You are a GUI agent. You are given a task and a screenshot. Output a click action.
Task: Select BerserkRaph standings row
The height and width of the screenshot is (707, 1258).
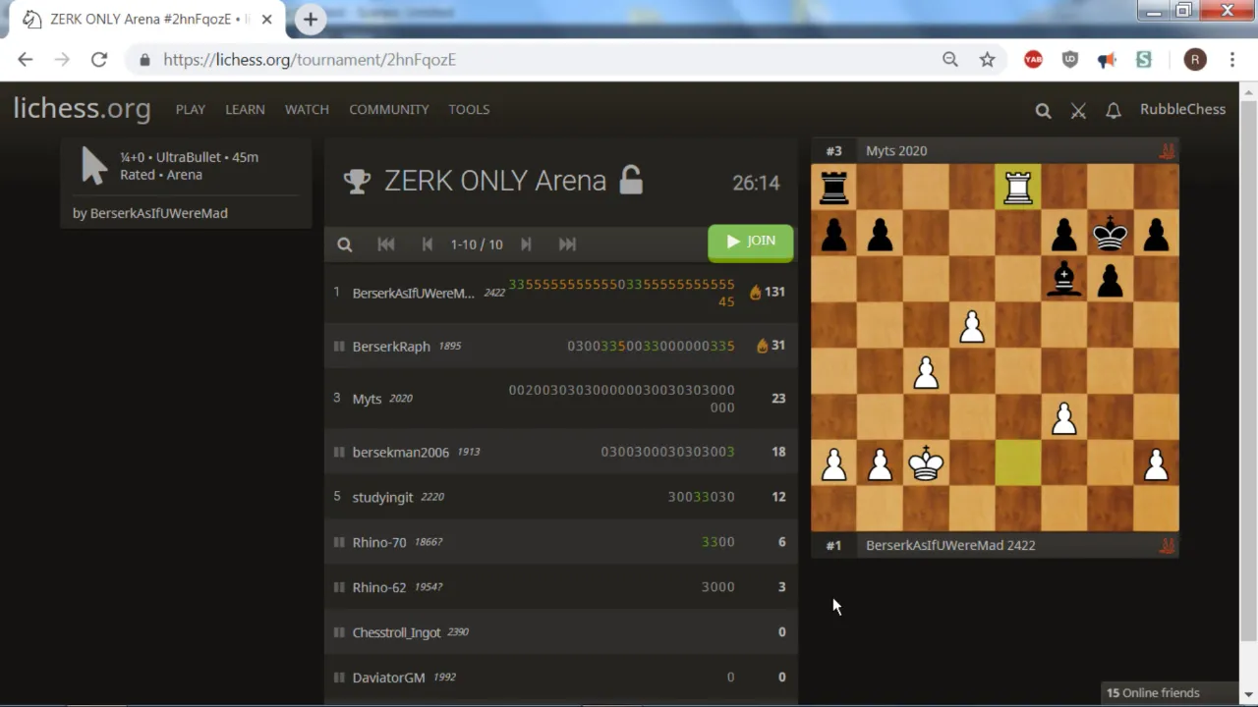(x=561, y=346)
